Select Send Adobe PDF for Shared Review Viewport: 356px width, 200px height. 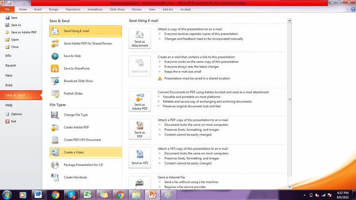coord(85,44)
